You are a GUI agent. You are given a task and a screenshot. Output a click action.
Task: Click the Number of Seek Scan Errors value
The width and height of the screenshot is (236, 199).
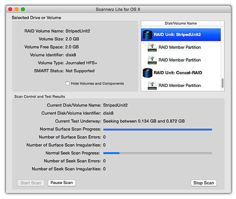click(x=104, y=161)
